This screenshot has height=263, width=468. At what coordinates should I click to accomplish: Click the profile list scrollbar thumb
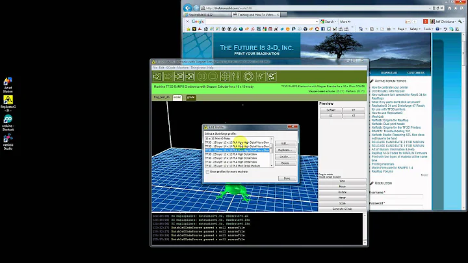point(271,147)
